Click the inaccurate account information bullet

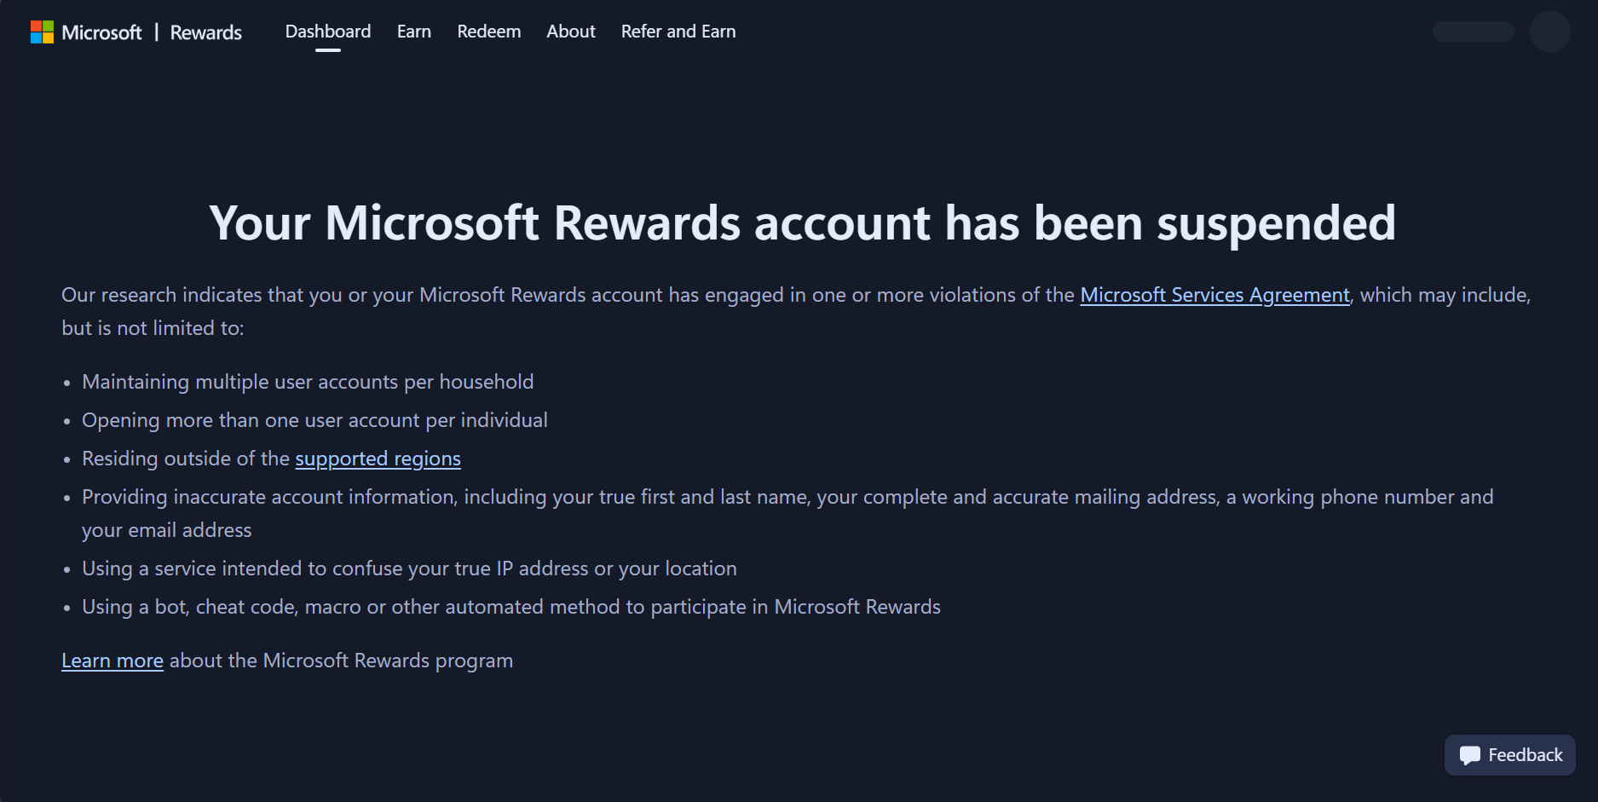[787, 513]
